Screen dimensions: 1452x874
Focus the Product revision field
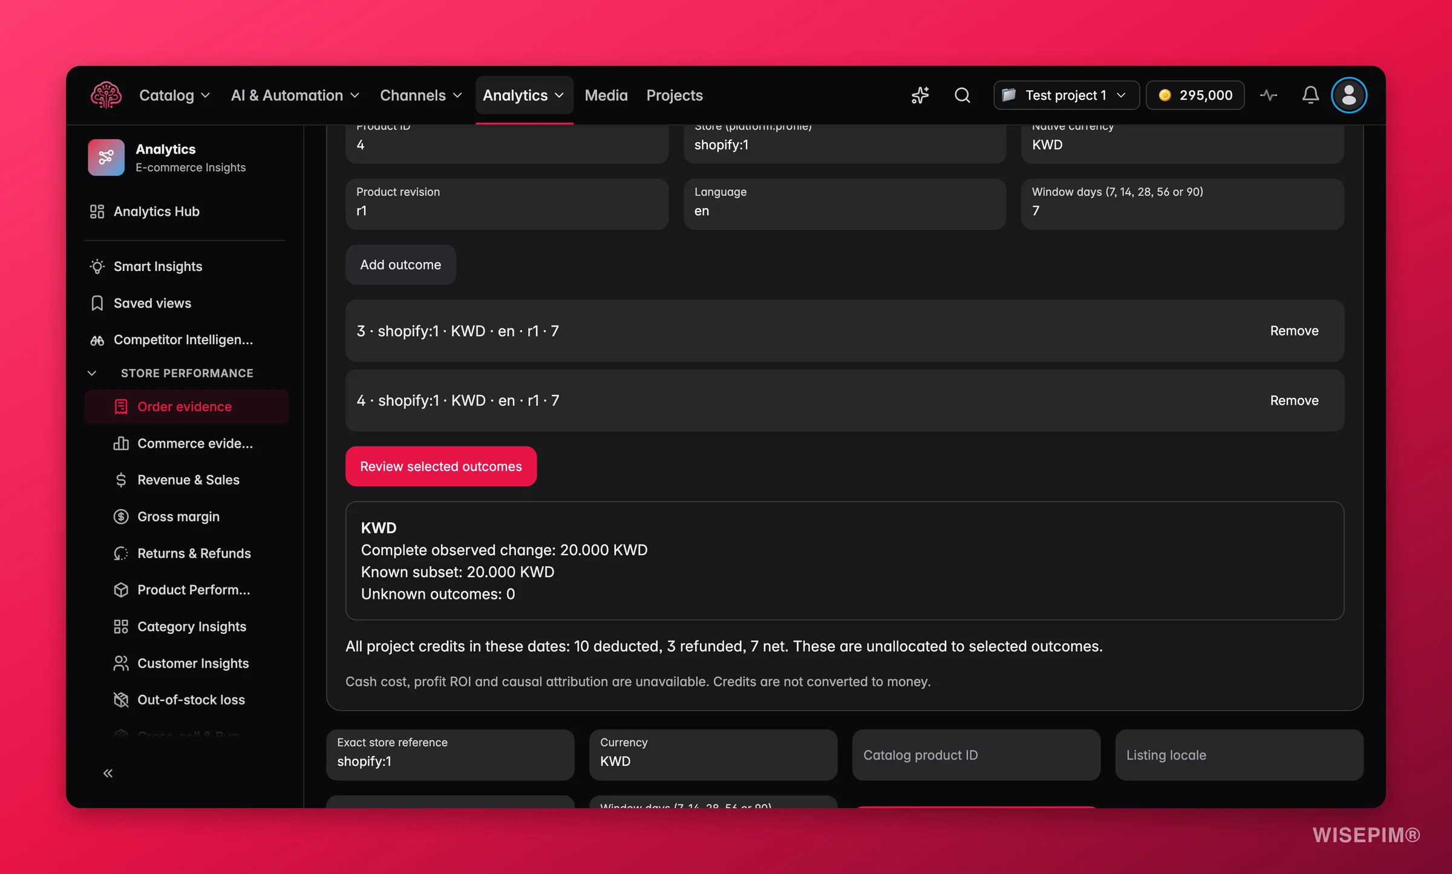(507, 204)
